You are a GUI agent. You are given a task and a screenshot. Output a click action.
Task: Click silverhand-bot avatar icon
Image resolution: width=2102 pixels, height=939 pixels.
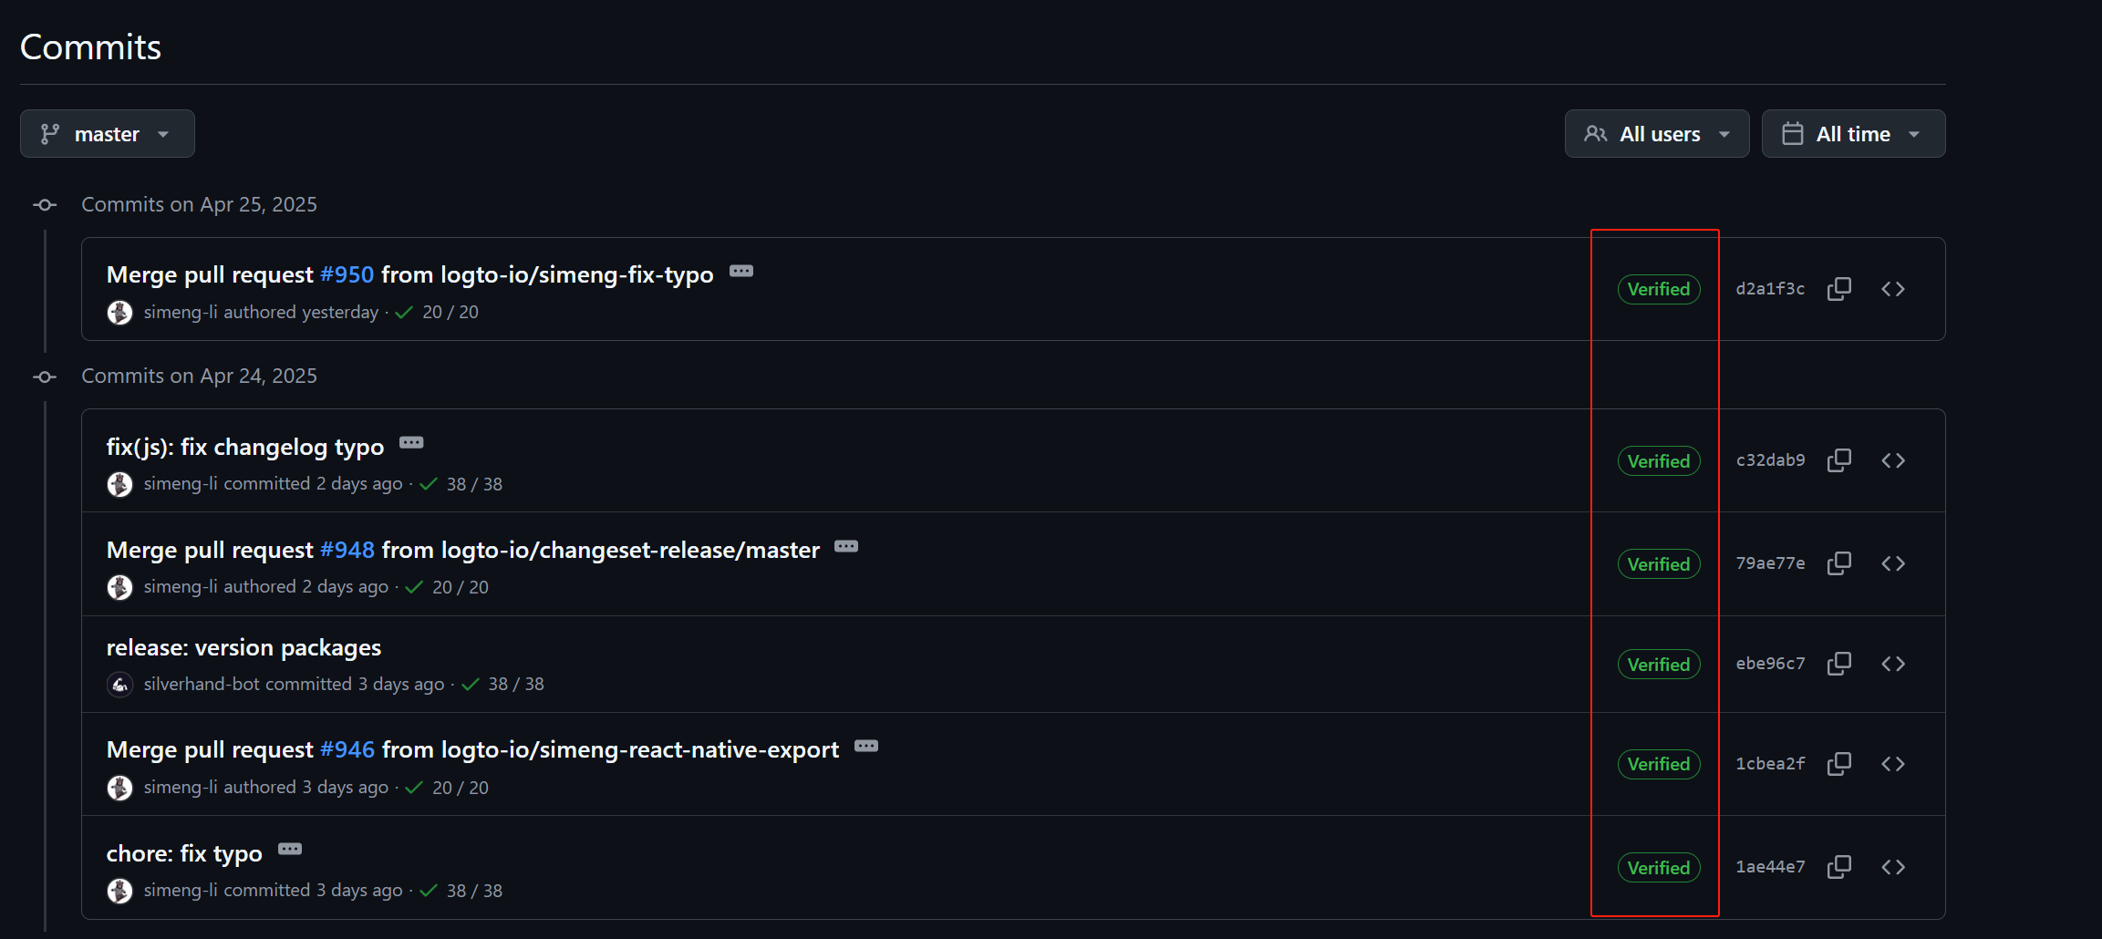(x=119, y=684)
